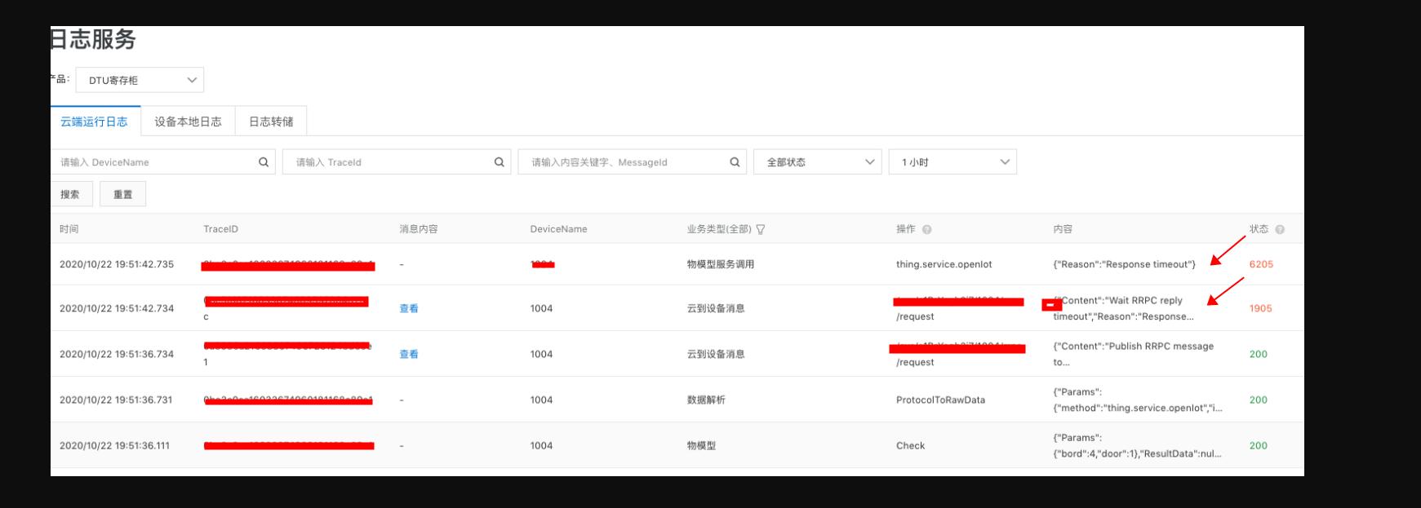Open filter funnel next to 业务类型(全部)
Image resolution: width=1421 pixels, height=508 pixels.
coord(761,229)
